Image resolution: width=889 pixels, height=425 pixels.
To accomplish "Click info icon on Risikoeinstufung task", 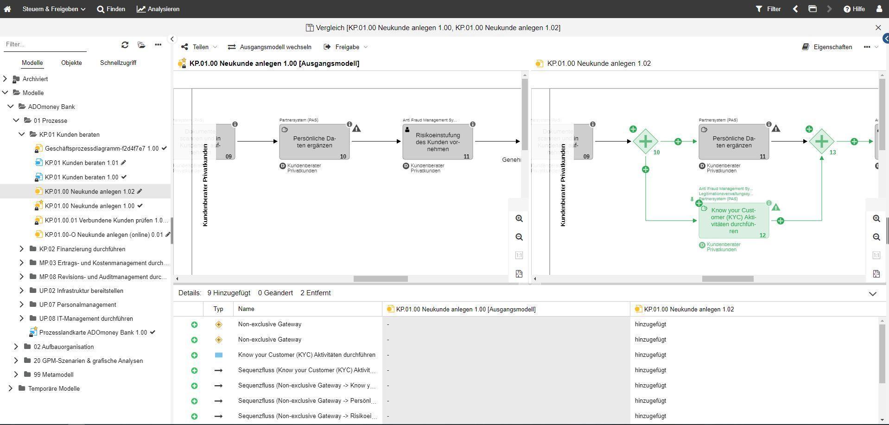I will (473, 124).
